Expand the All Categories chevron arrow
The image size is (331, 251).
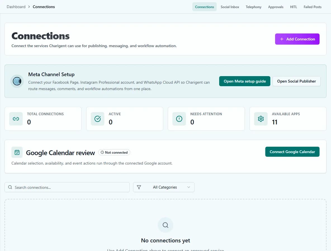189,187
